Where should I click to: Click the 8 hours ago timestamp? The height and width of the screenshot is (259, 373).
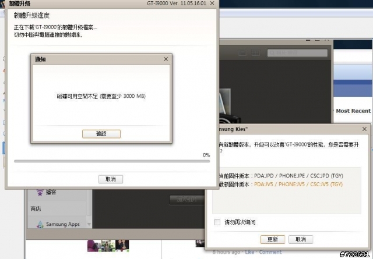click(226, 252)
